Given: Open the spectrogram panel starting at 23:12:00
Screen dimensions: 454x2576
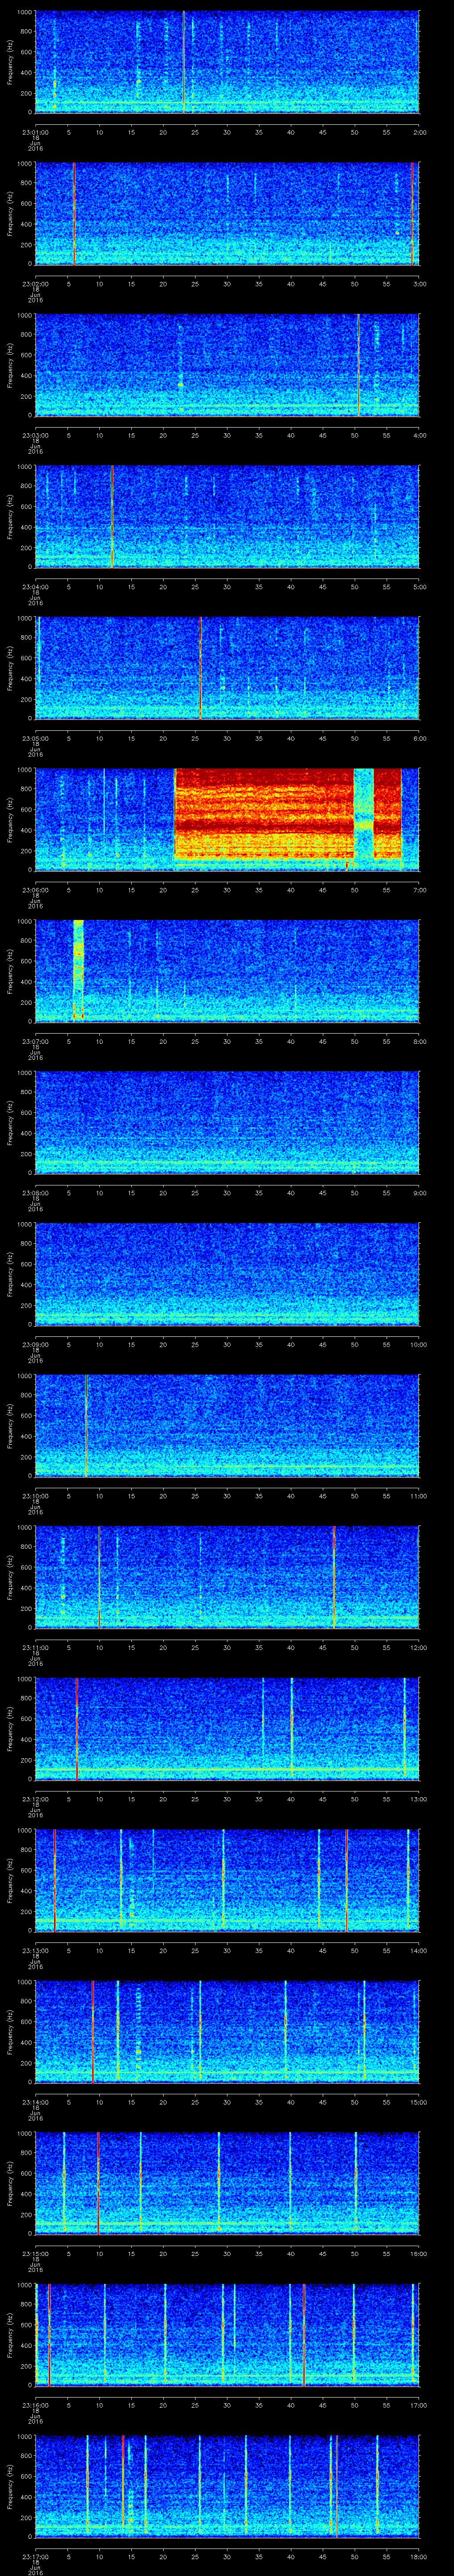Looking at the screenshot, I should 227,1729.
